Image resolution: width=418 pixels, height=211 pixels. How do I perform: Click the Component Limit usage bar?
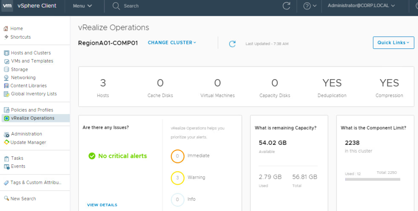coord(372,179)
